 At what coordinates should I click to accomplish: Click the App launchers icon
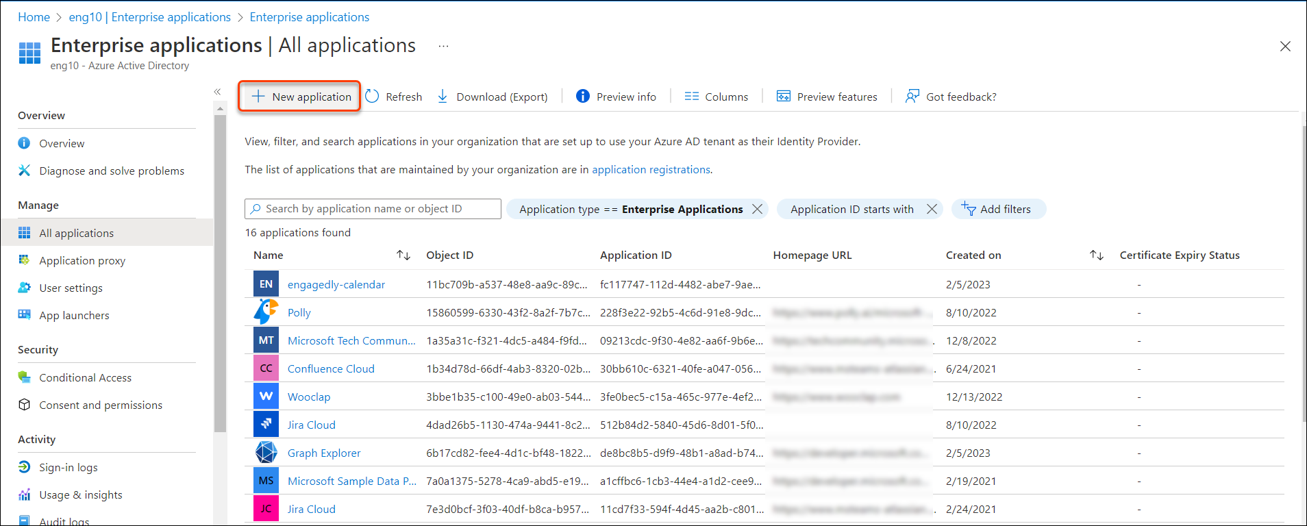pyautogui.click(x=24, y=315)
